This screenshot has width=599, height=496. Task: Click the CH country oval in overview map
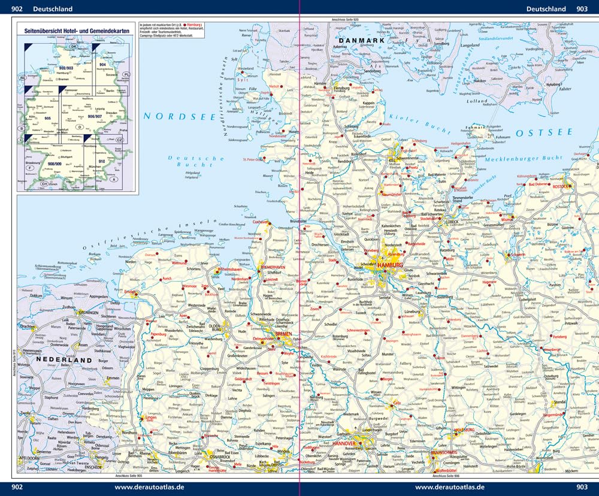click(44, 183)
